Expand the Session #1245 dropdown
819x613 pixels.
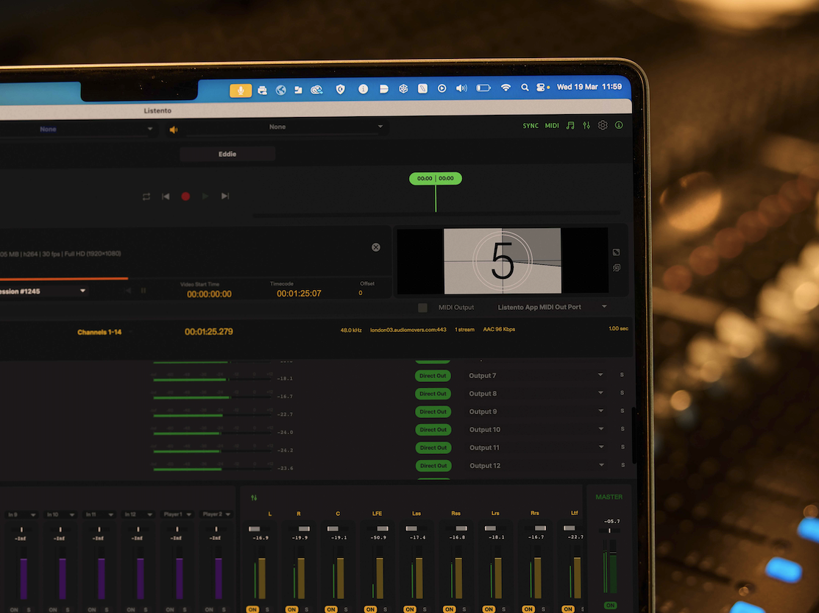tap(82, 291)
